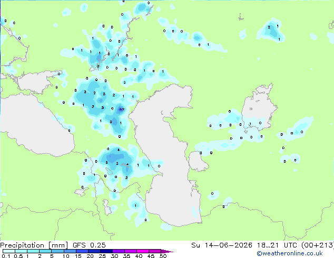Click the '25' legend scale label
Screen dimensions: 334x258
pos(102,256)
